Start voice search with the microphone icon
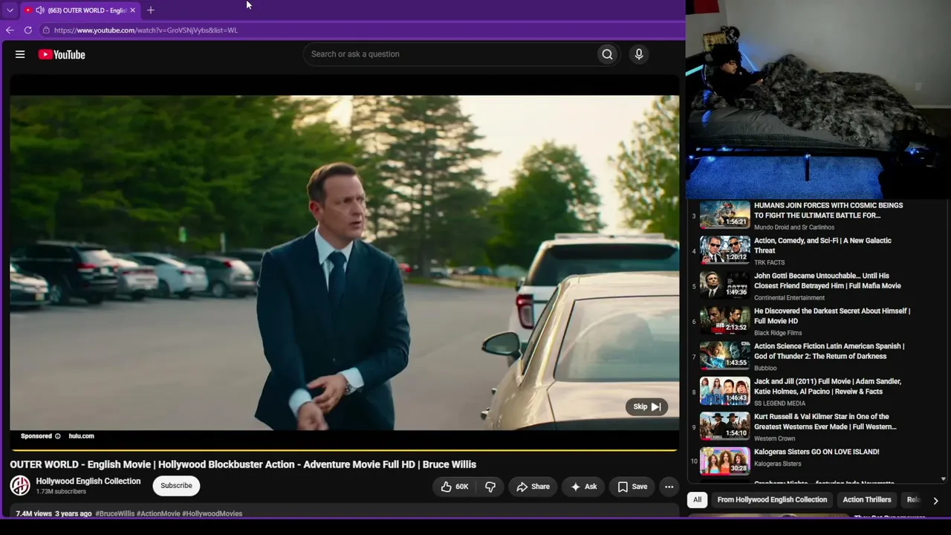The height and width of the screenshot is (535, 951). 639,54
